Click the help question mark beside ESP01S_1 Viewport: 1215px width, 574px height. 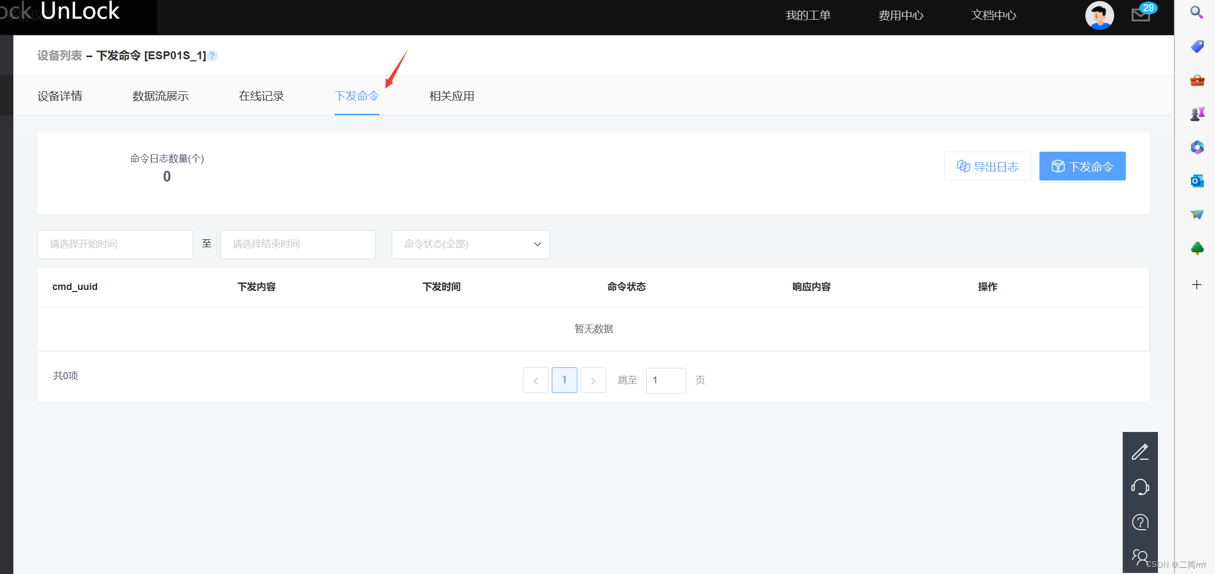[212, 56]
